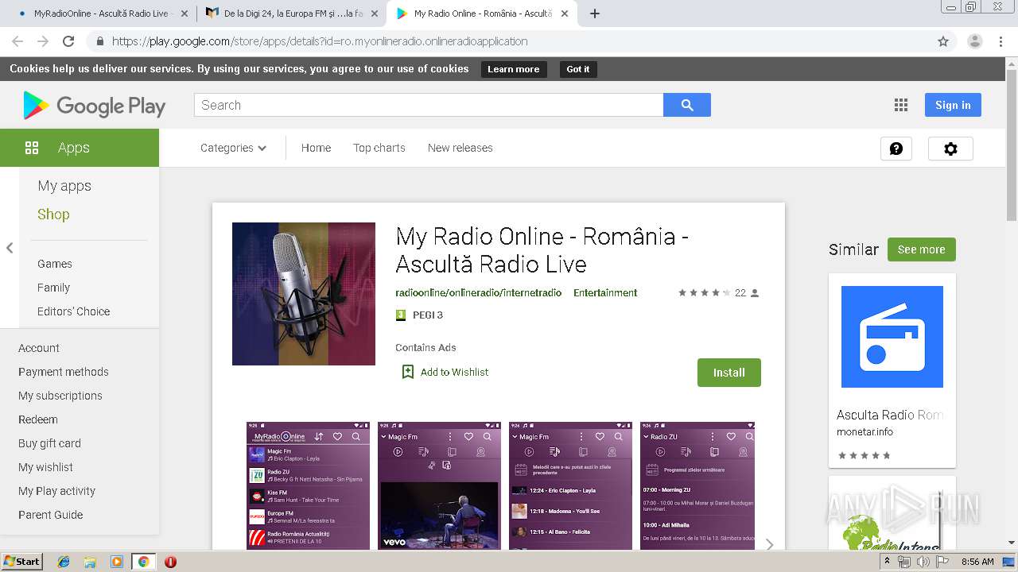This screenshot has width=1018, height=572.
Task: Click the red Opera taskbar icon
Action: (170, 562)
